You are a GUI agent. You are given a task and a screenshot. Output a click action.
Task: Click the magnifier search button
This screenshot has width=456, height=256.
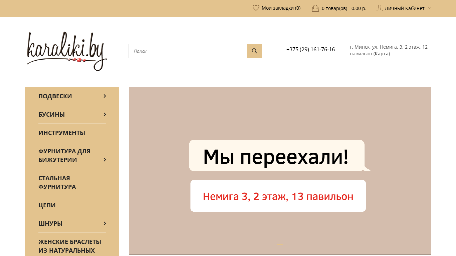[254, 51]
